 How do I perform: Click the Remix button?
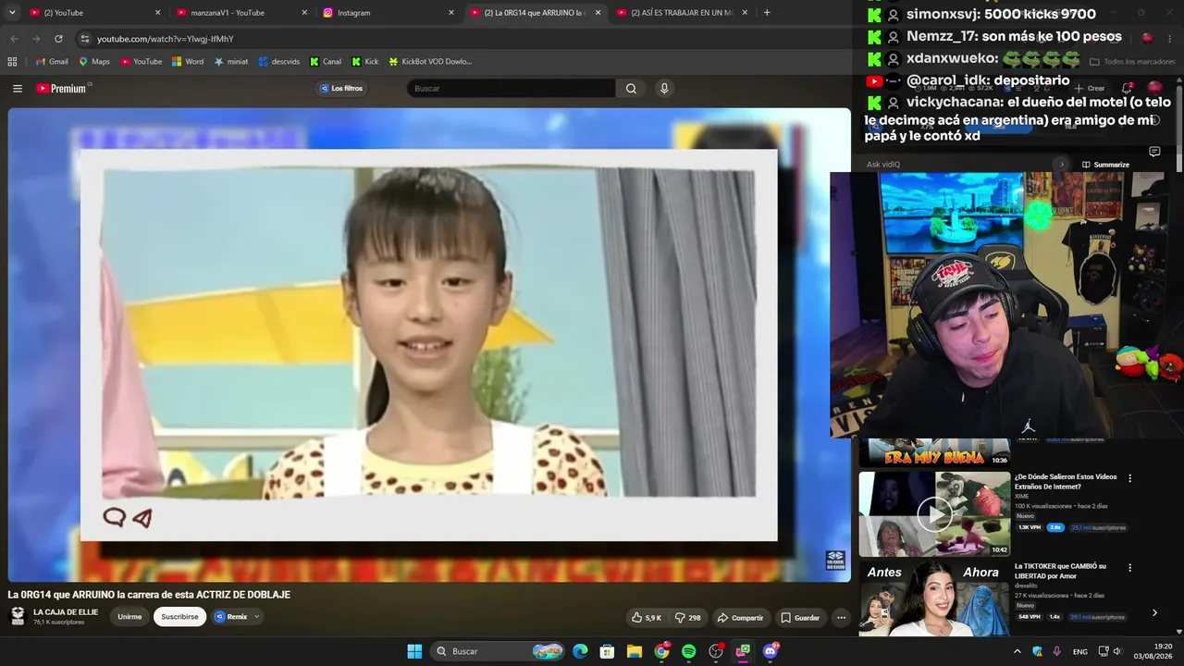point(231,617)
